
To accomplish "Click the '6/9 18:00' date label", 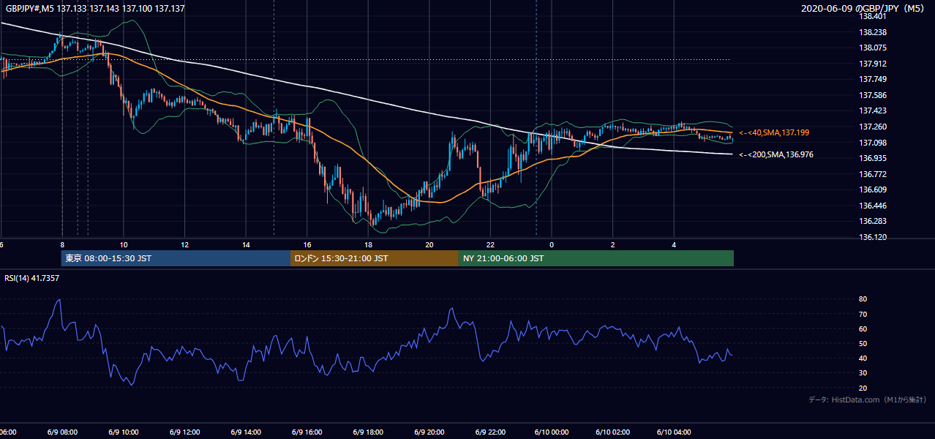I will coord(368,432).
